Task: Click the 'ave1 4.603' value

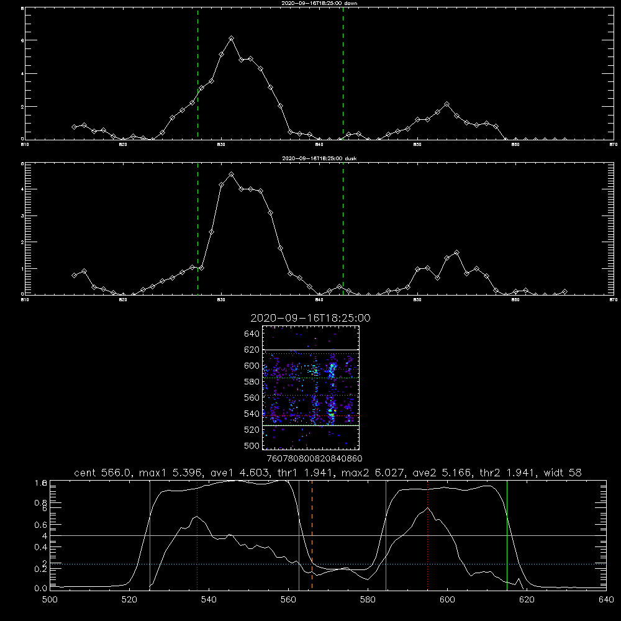Action: pos(241,473)
